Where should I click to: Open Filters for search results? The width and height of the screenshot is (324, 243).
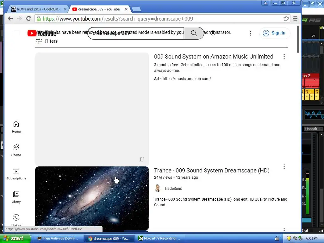[x=47, y=41]
